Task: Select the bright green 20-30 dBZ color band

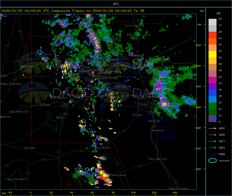Action: (212, 106)
